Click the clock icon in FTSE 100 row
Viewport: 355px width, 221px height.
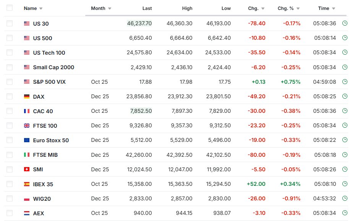tap(345, 125)
